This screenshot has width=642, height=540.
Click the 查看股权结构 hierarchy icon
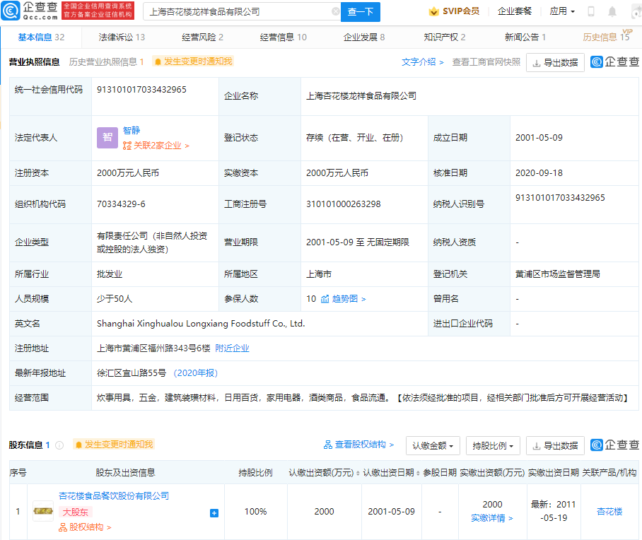[328, 445]
